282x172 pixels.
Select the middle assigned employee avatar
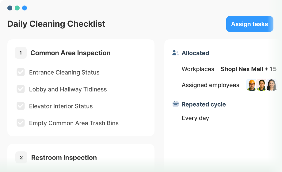pos(261,85)
